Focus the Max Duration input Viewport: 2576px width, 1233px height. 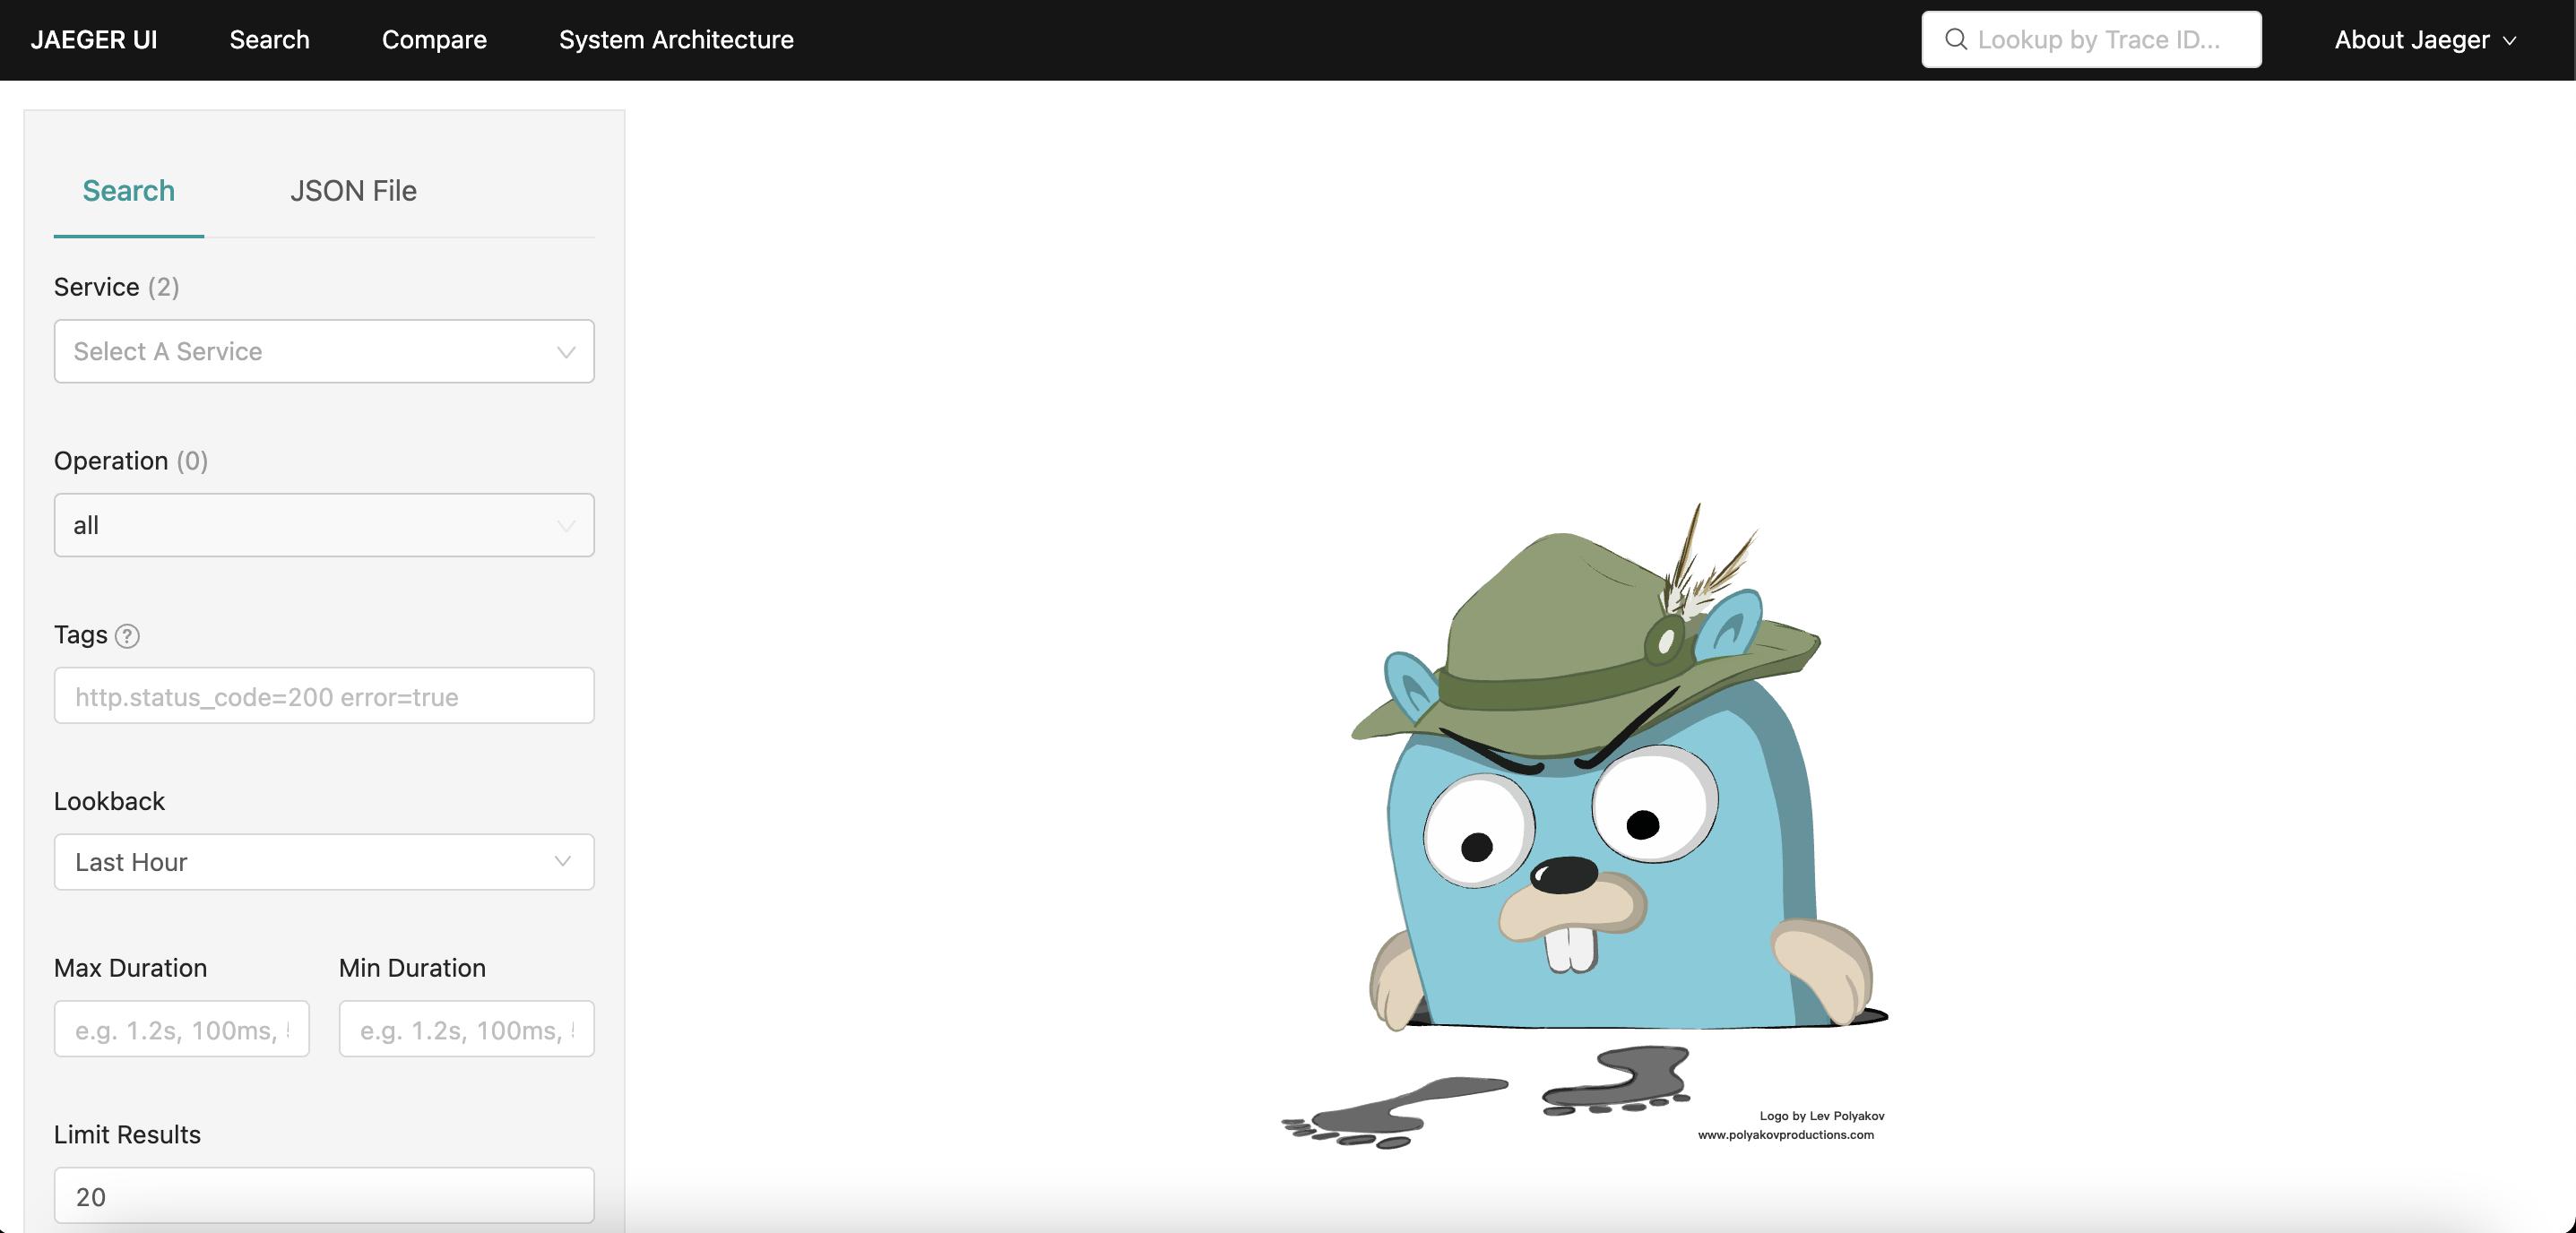[x=181, y=1029]
